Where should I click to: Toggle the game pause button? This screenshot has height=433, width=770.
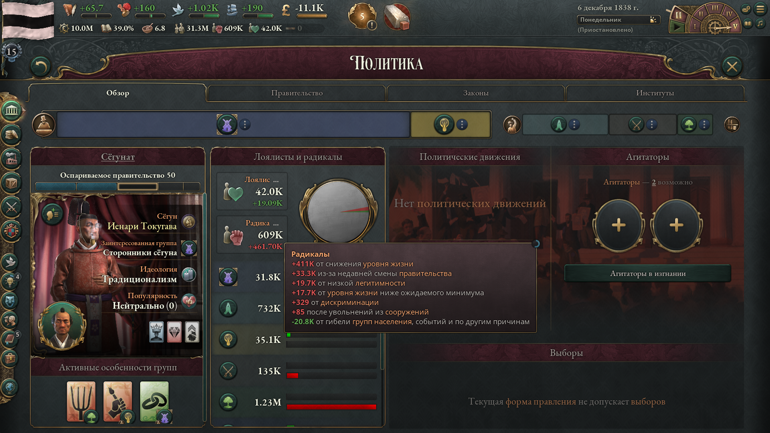pyautogui.click(x=679, y=15)
